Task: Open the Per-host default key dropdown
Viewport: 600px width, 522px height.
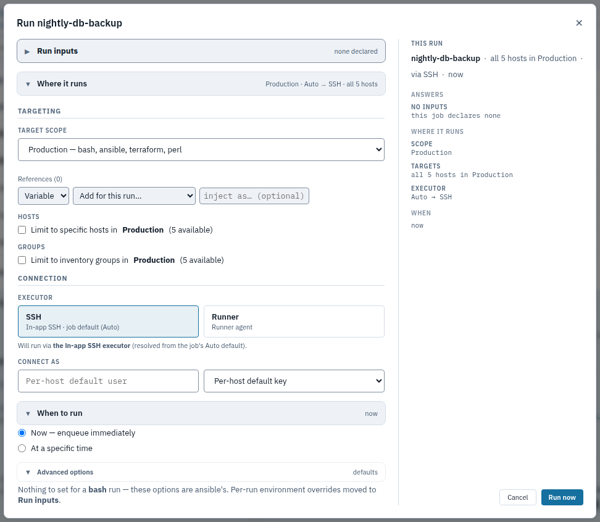Action: coord(294,381)
